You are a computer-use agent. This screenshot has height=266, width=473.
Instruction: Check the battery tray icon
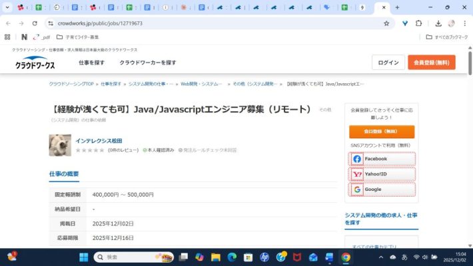434,257
